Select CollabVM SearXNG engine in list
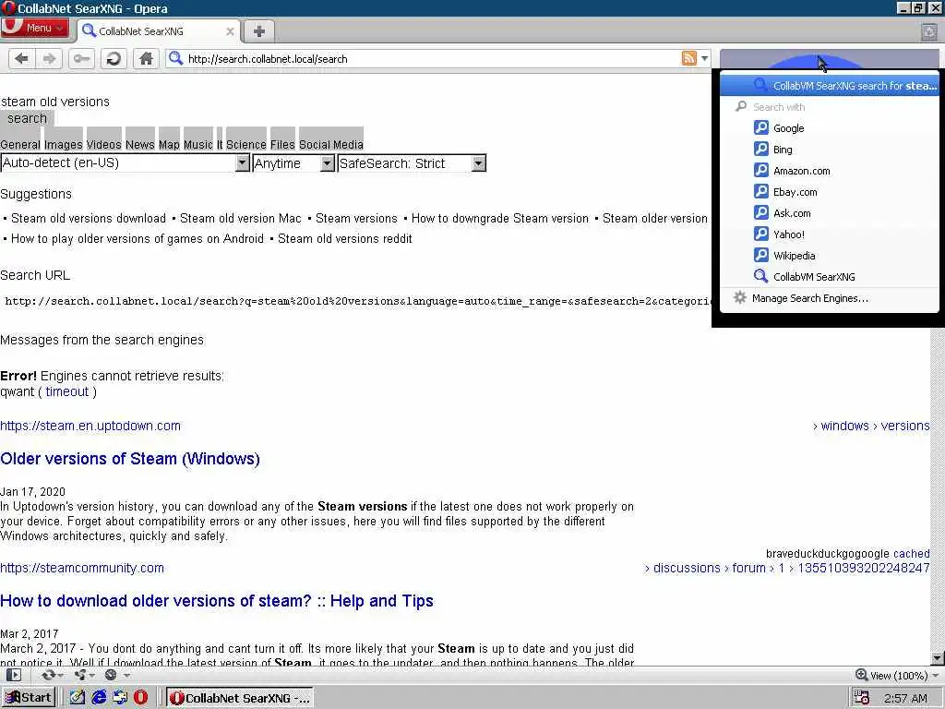Screen dimensions: 945x709 coord(830,277)
